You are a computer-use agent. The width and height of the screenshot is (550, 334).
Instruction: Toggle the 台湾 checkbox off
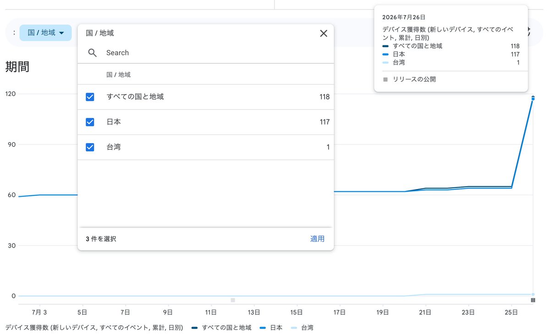[x=90, y=147]
